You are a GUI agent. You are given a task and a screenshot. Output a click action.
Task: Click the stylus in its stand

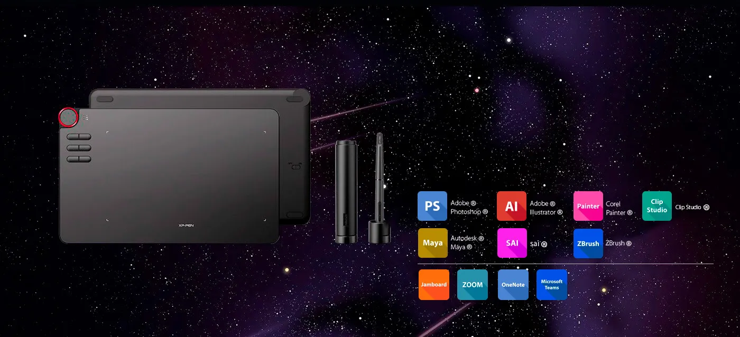tap(379, 189)
